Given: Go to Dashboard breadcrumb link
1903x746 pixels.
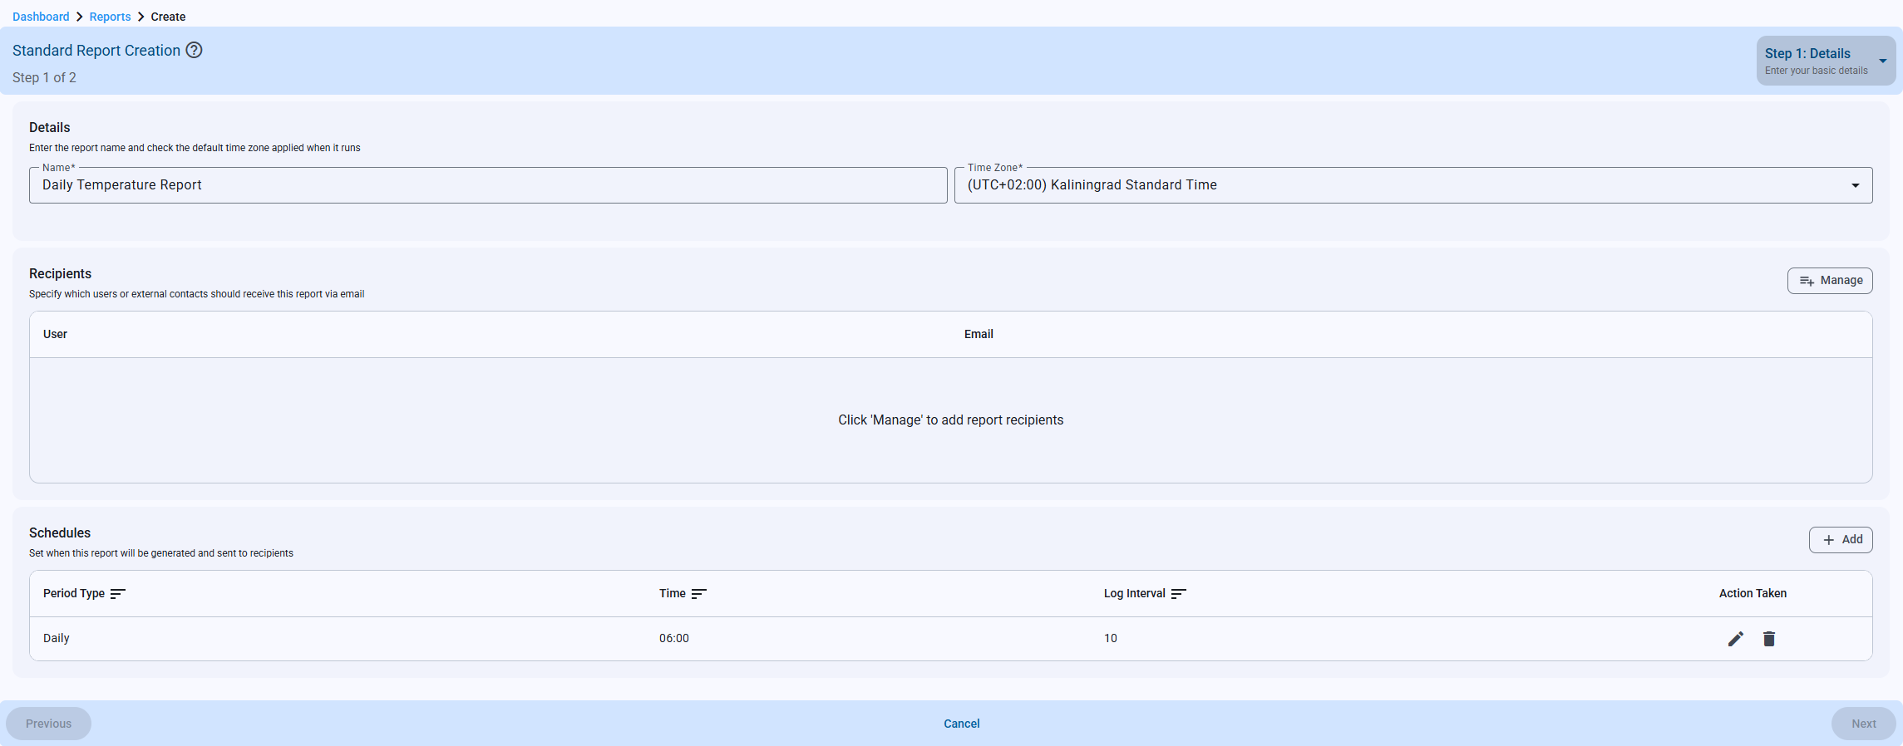Looking at the screenshot, I should pyautogui.click(x=41, y=17).
